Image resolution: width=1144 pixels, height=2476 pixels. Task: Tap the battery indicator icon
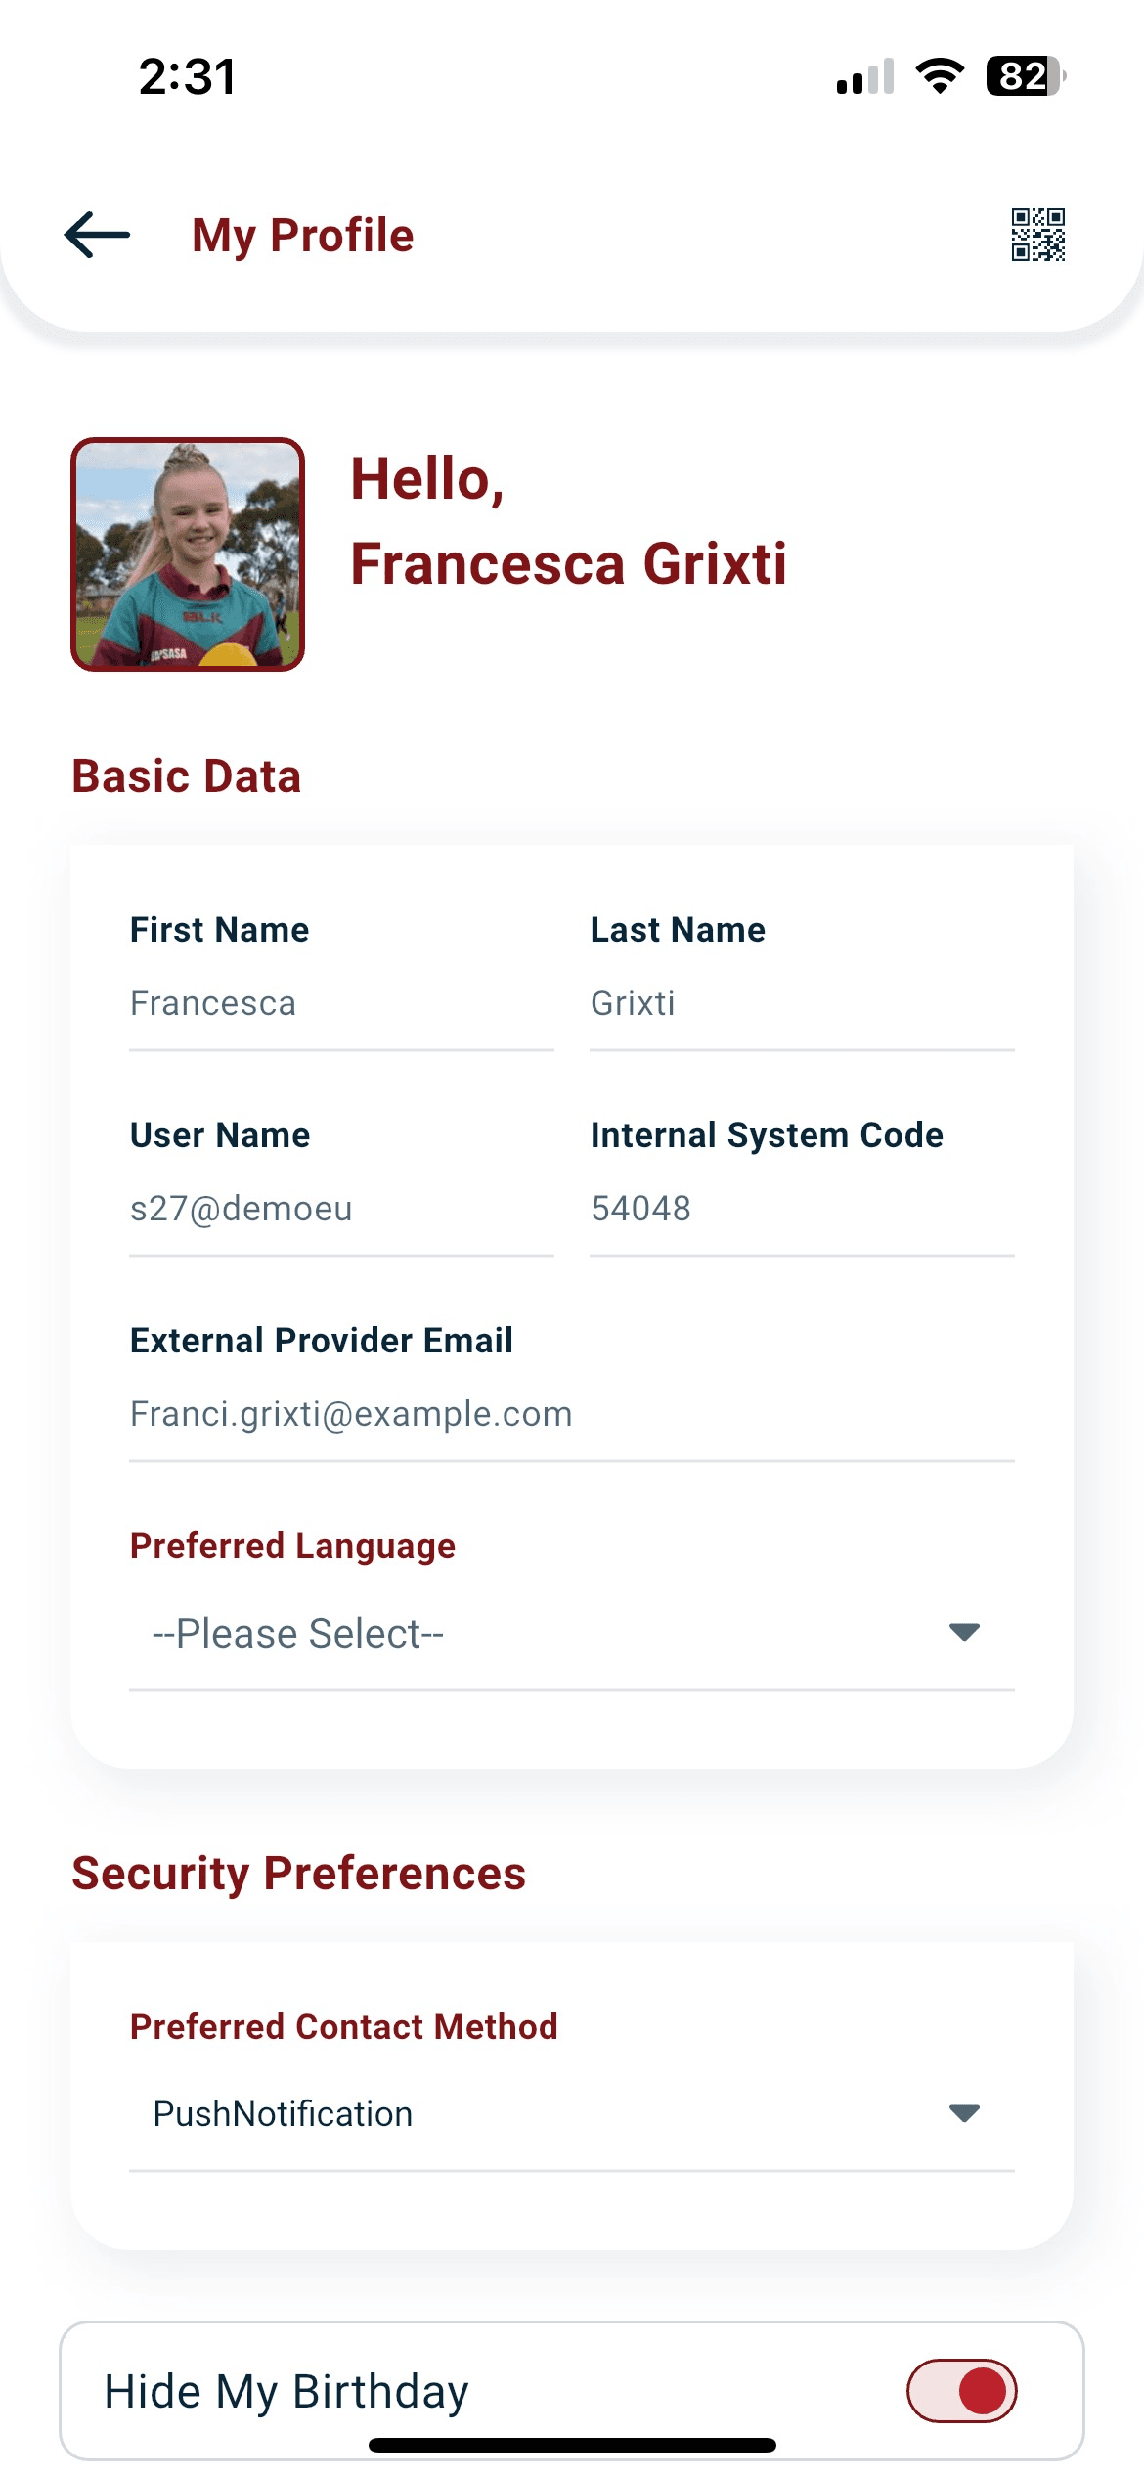pyautogui.click(x=1026, y=75)
